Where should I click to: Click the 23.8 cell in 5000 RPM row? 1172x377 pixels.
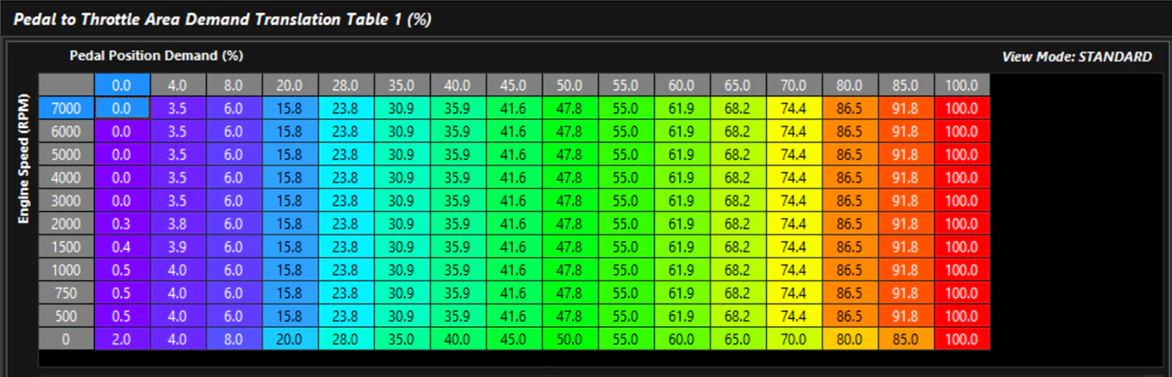346,154
